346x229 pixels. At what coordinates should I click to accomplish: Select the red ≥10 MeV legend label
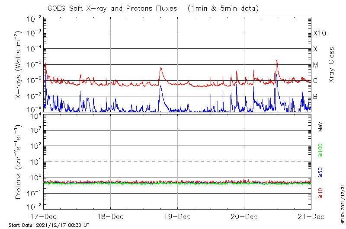(x=320, y=194)
